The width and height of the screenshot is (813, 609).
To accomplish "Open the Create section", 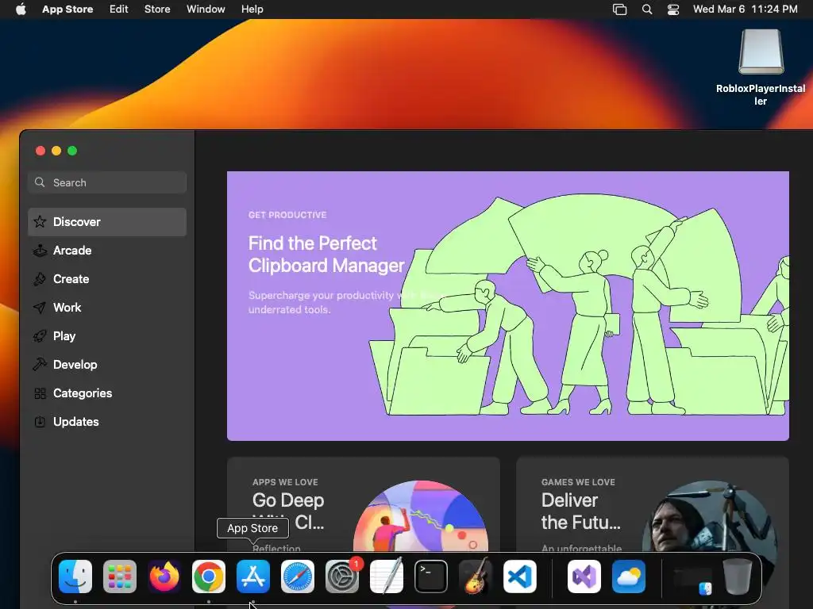I will click(x=107, y=279).
